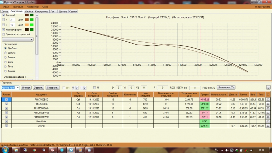Delete row RI107500BK0 Call with its X button
This screenshot has height=153, width=272.
(x=268, y=104)
